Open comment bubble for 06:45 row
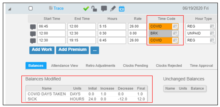The width and height of the screenshot is (220, 107). 33,27
